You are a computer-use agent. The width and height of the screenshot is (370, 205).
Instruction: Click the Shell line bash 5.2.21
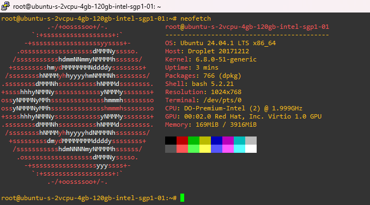199,84
